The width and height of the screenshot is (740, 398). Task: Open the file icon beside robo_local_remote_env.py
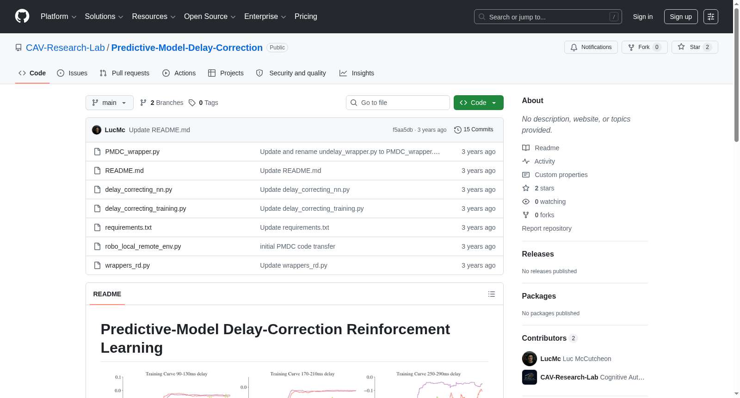[97, 246]
